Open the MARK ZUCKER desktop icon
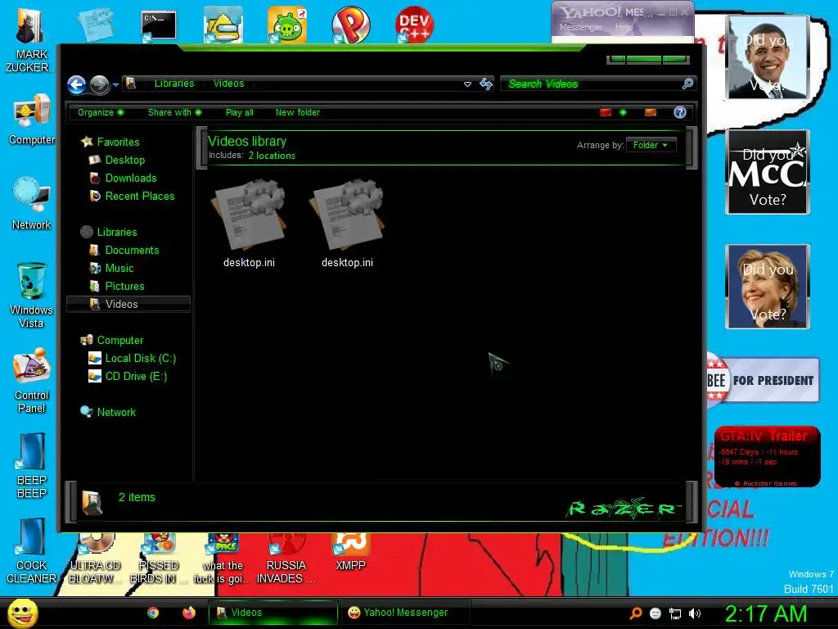 pos(31,38)
